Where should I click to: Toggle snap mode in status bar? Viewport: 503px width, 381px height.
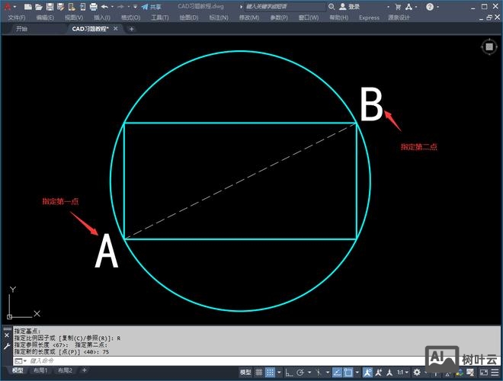271,372
